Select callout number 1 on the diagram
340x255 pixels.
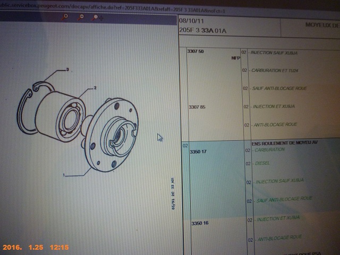tap(64, 175)
